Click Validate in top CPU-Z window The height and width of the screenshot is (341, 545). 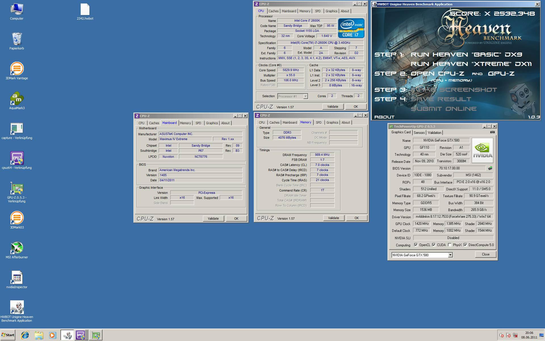click(333, 107)
